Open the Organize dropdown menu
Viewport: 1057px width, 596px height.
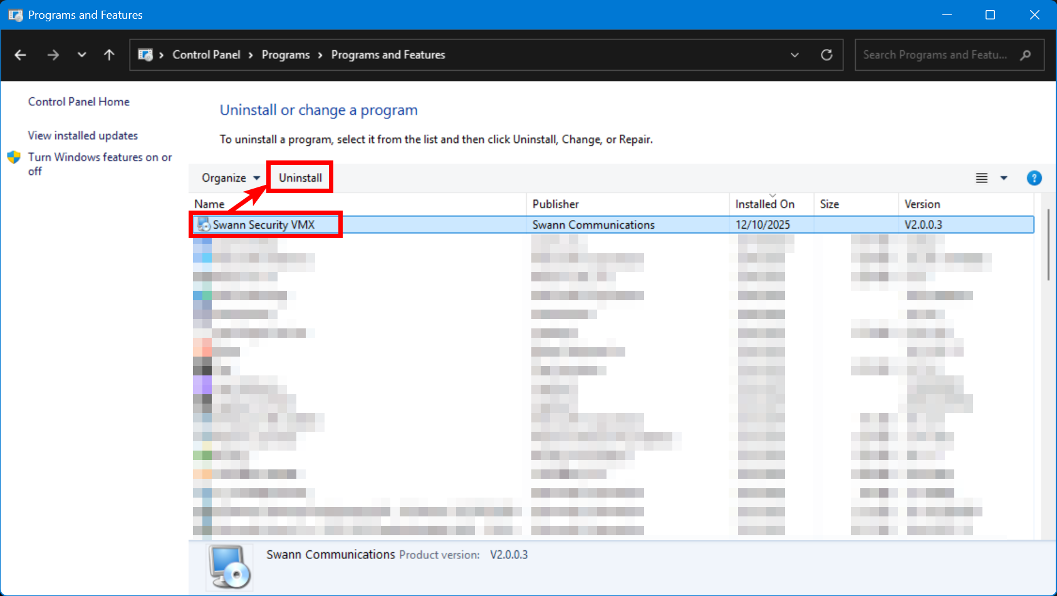point(230,178)
